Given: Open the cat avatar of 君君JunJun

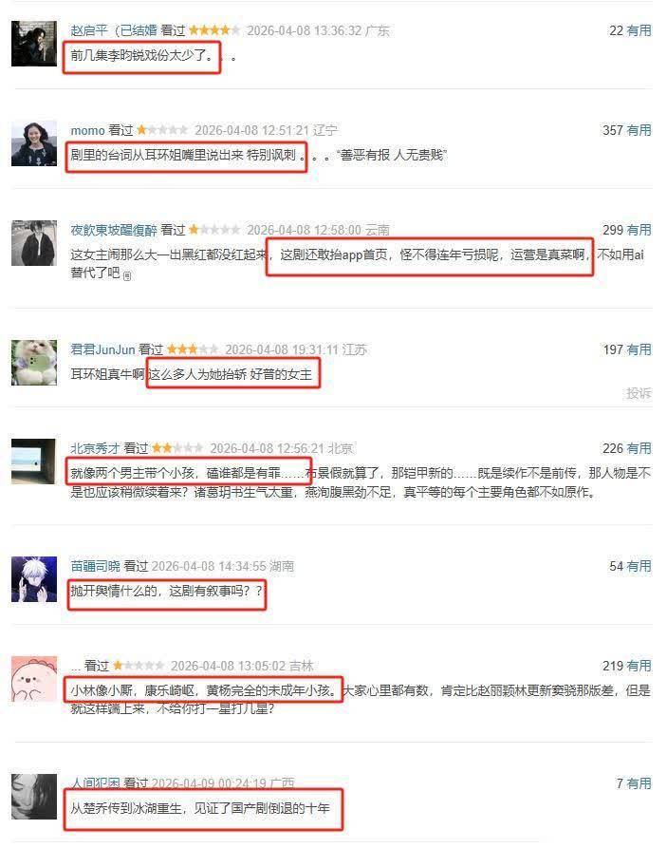Looking at the screenshot, I should pyautogui.click(x=34, y=363).
